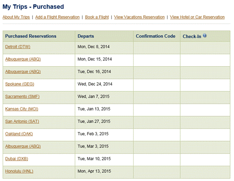Viewport: 234px width, 181px height.
Task: Select the date Mon, Dec 15, 2014
Action: pyautogui.click(x=95, y=59)
